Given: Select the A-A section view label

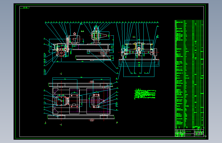Looking at the screenshot, I should (134, 37).
